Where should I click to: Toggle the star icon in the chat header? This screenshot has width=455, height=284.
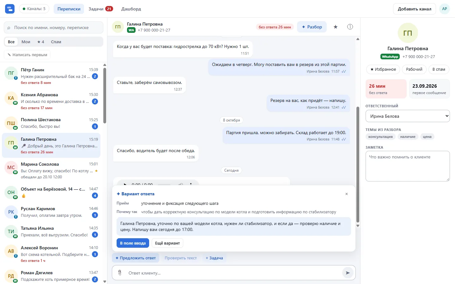[x=336, y=27]
